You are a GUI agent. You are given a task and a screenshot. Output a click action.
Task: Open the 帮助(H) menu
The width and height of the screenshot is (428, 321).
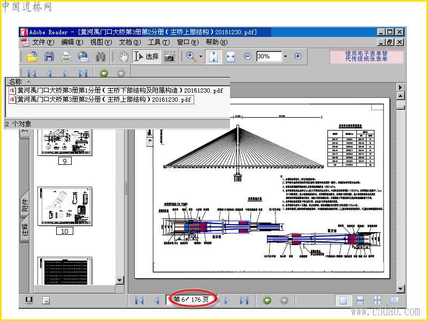[217, 42]
